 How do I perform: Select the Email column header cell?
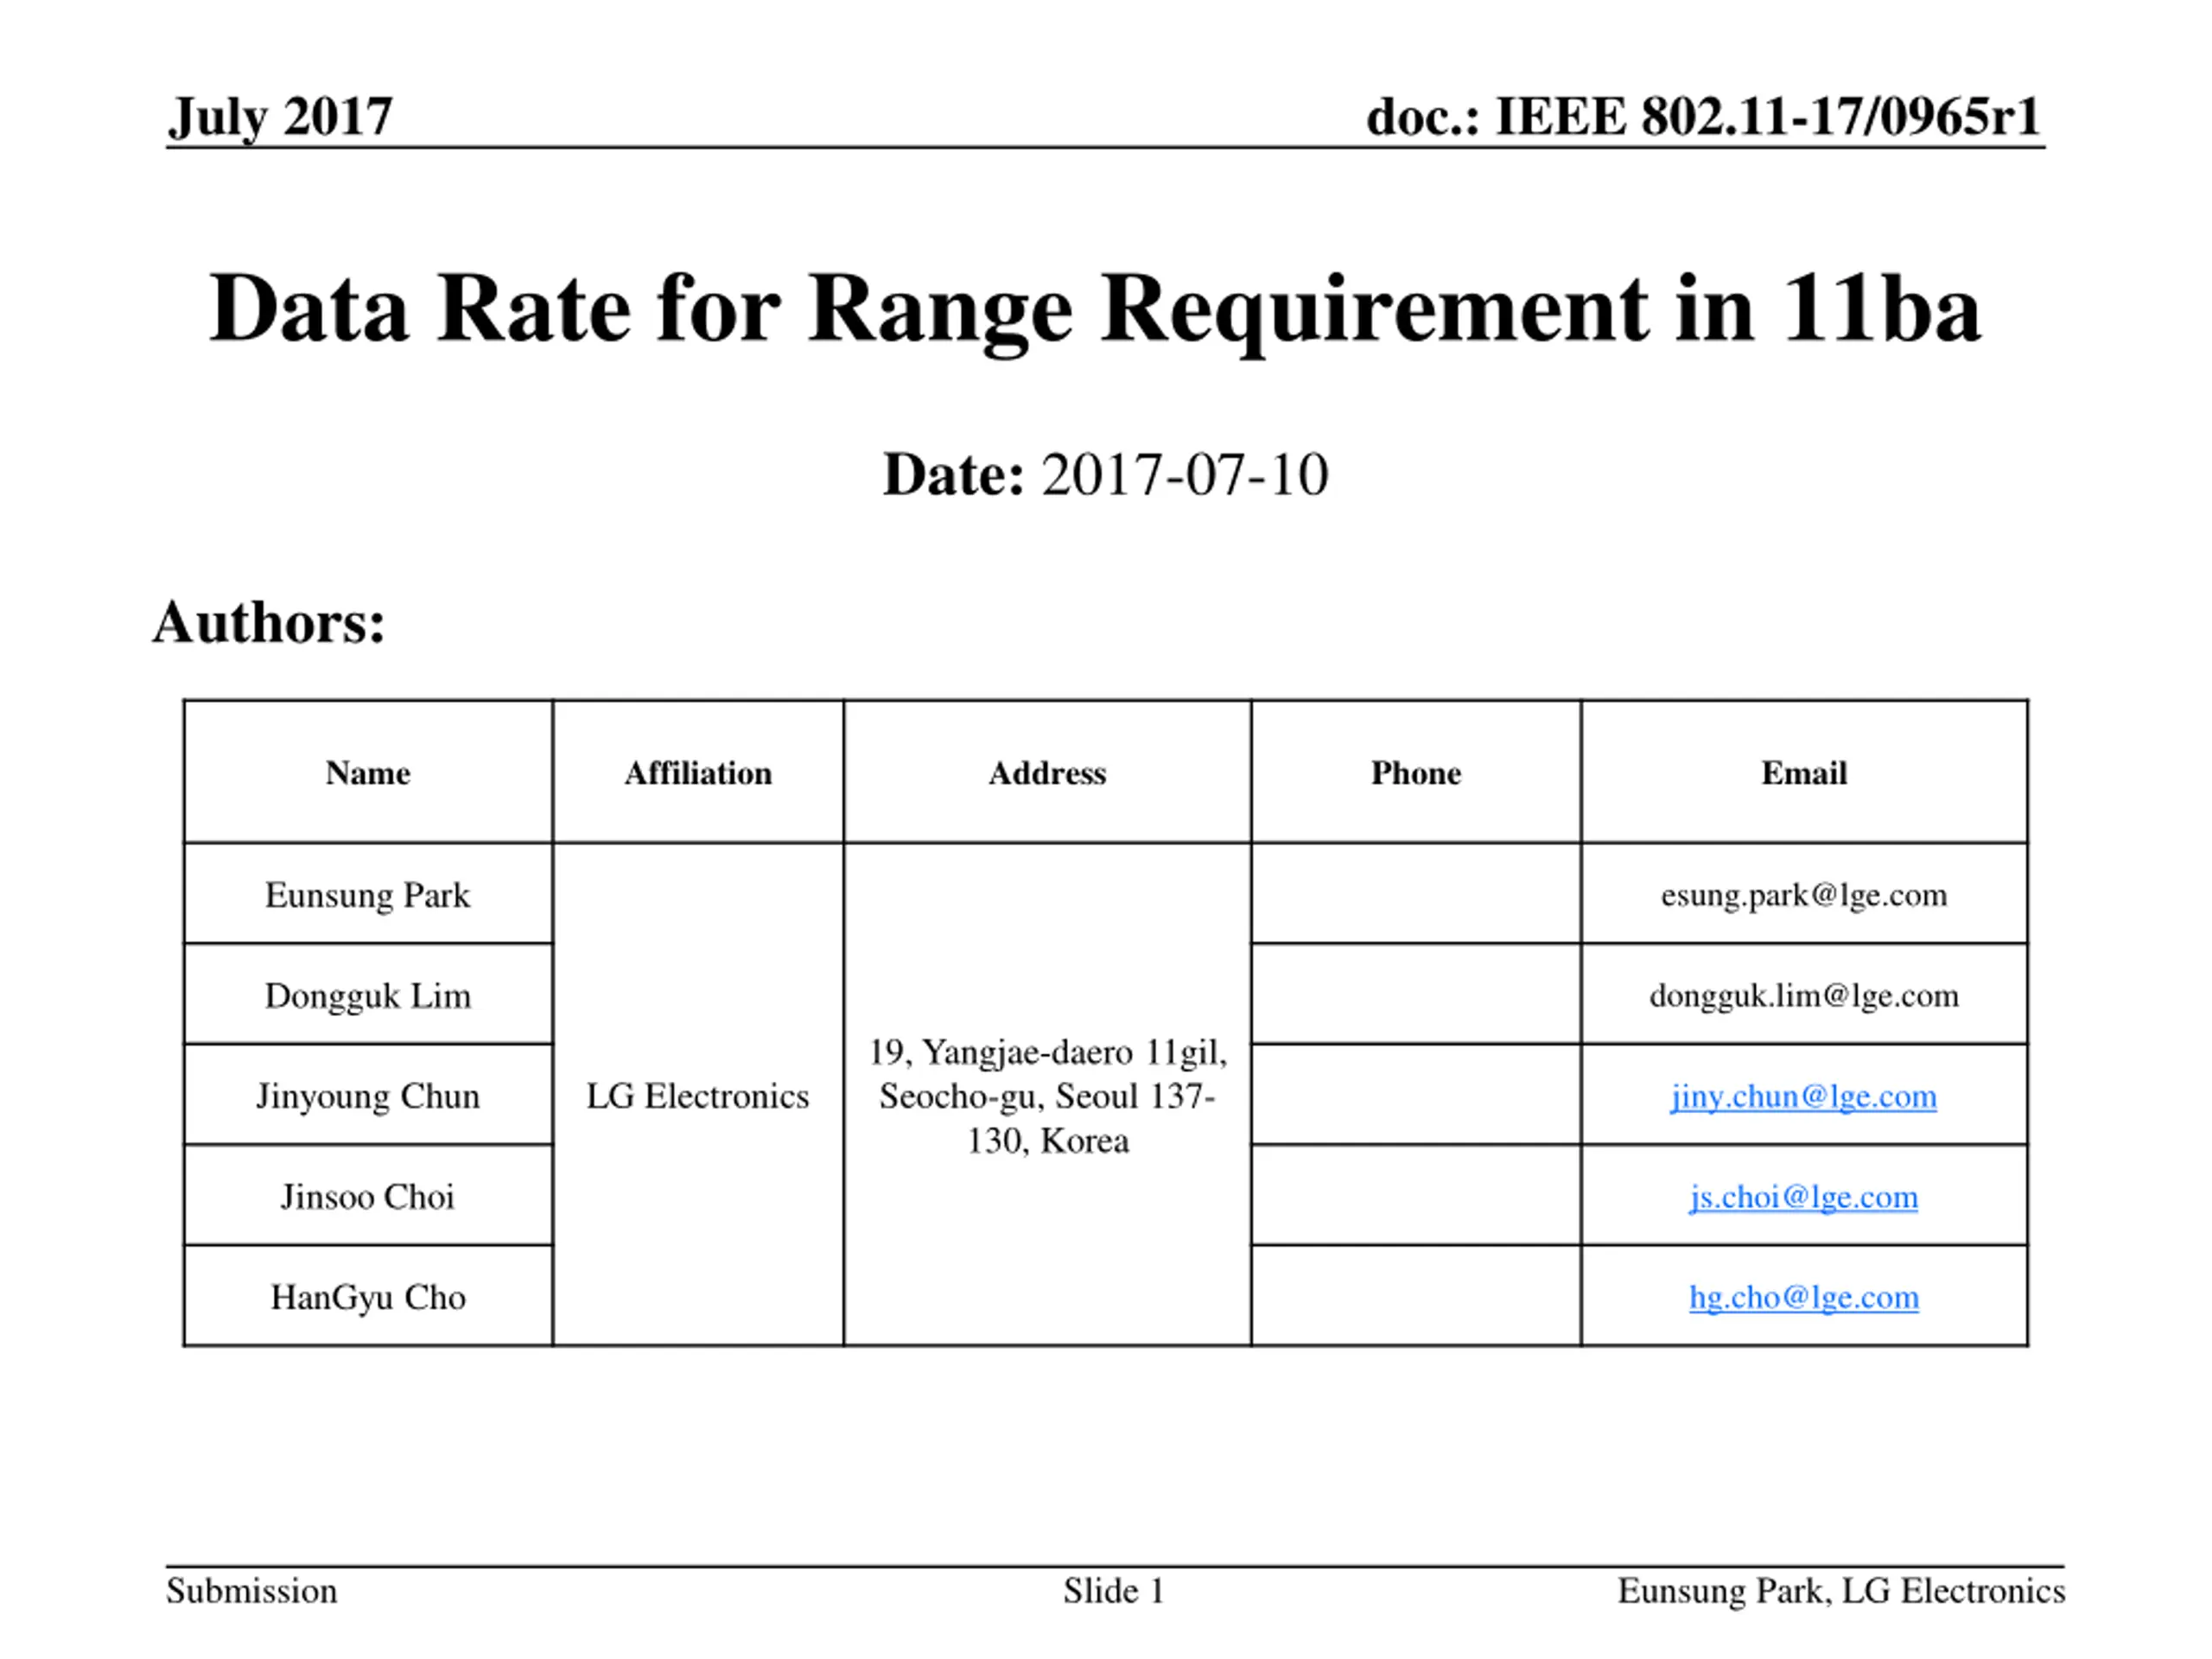(x=1804, y=772)
